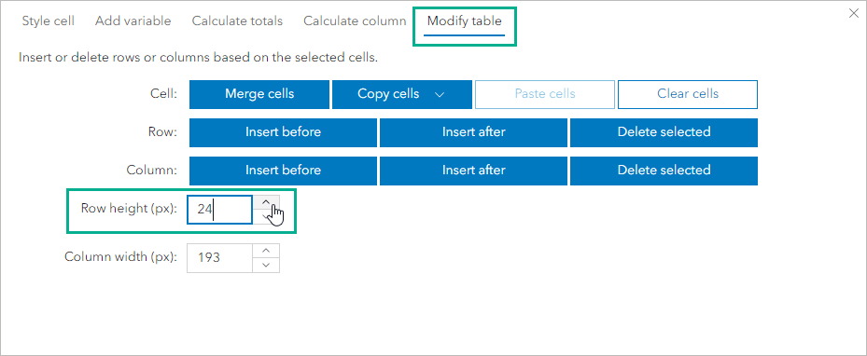Delete the selected row
867x356 pixels.
(x=664, y=132)
